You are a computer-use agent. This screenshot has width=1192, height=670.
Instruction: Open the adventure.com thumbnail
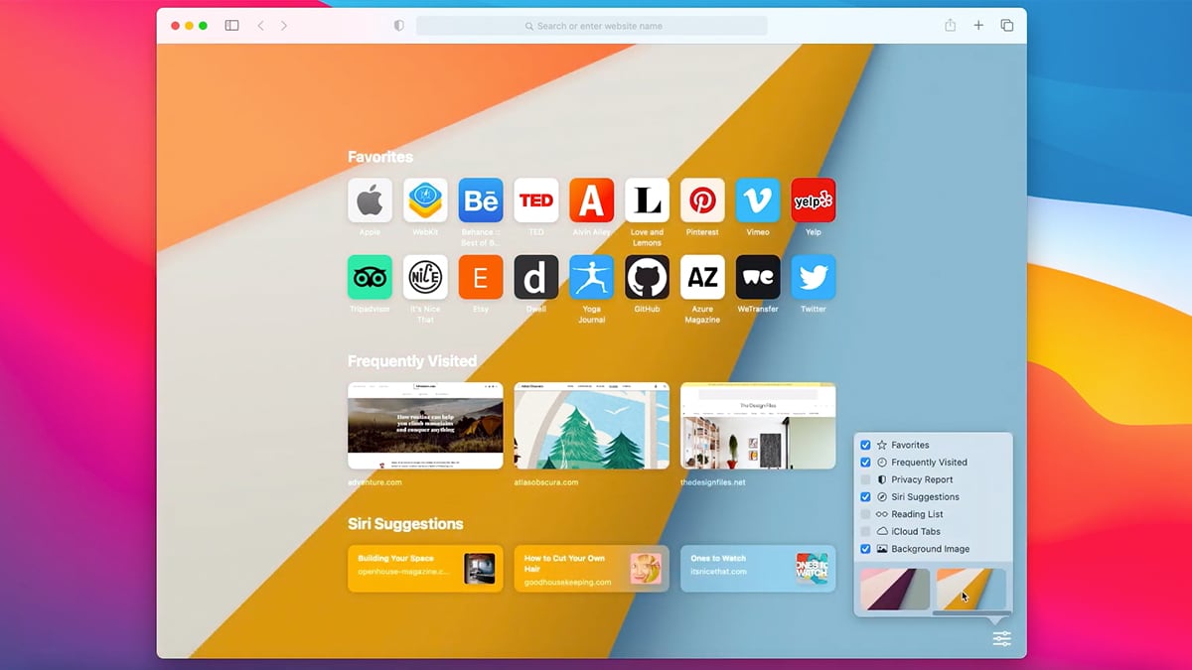click(x=425, y=426)
